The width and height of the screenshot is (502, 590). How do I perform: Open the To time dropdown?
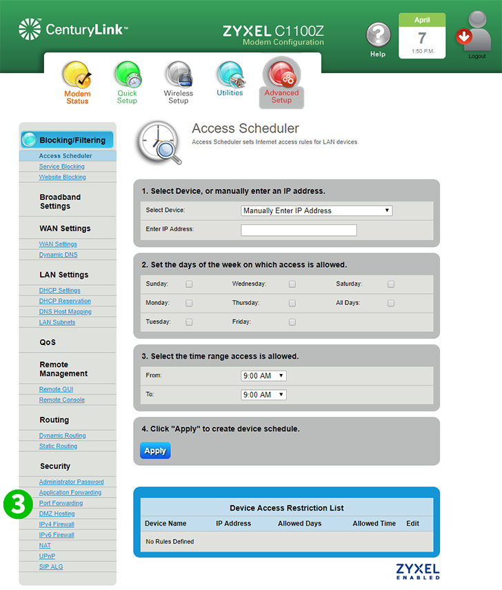coord(263,395)
